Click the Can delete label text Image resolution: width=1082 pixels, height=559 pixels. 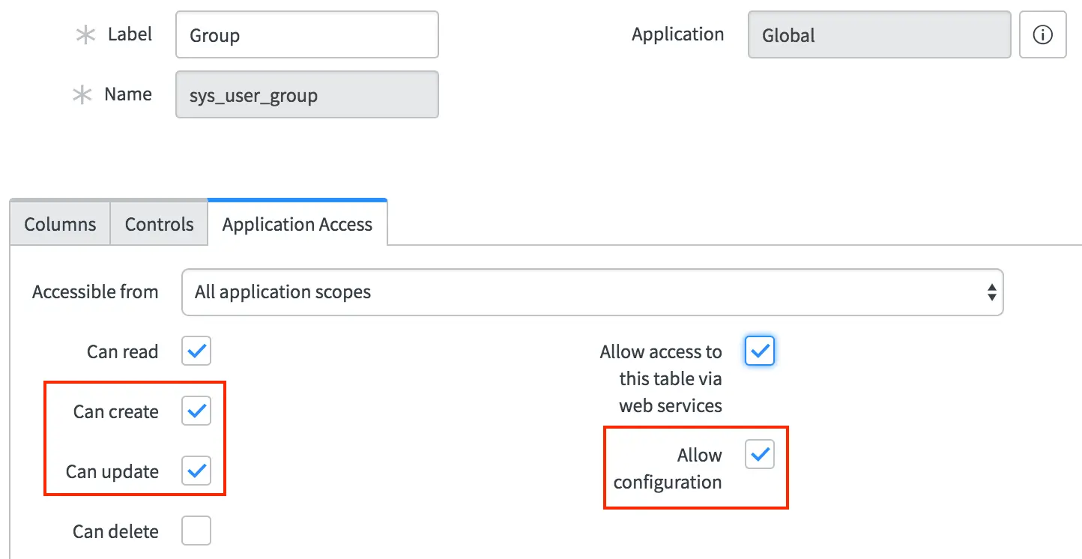click(x=115, y=531)
